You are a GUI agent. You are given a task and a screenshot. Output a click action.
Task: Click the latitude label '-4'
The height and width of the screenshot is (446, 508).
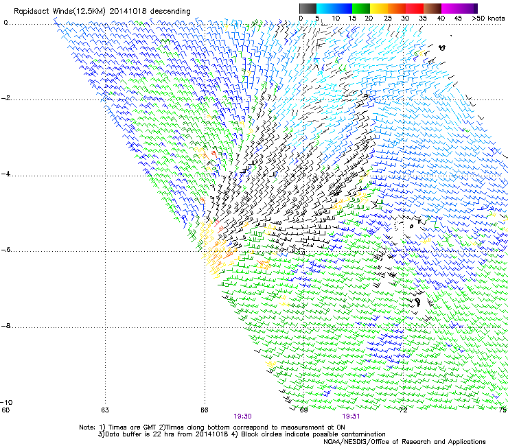coord(5,174)
